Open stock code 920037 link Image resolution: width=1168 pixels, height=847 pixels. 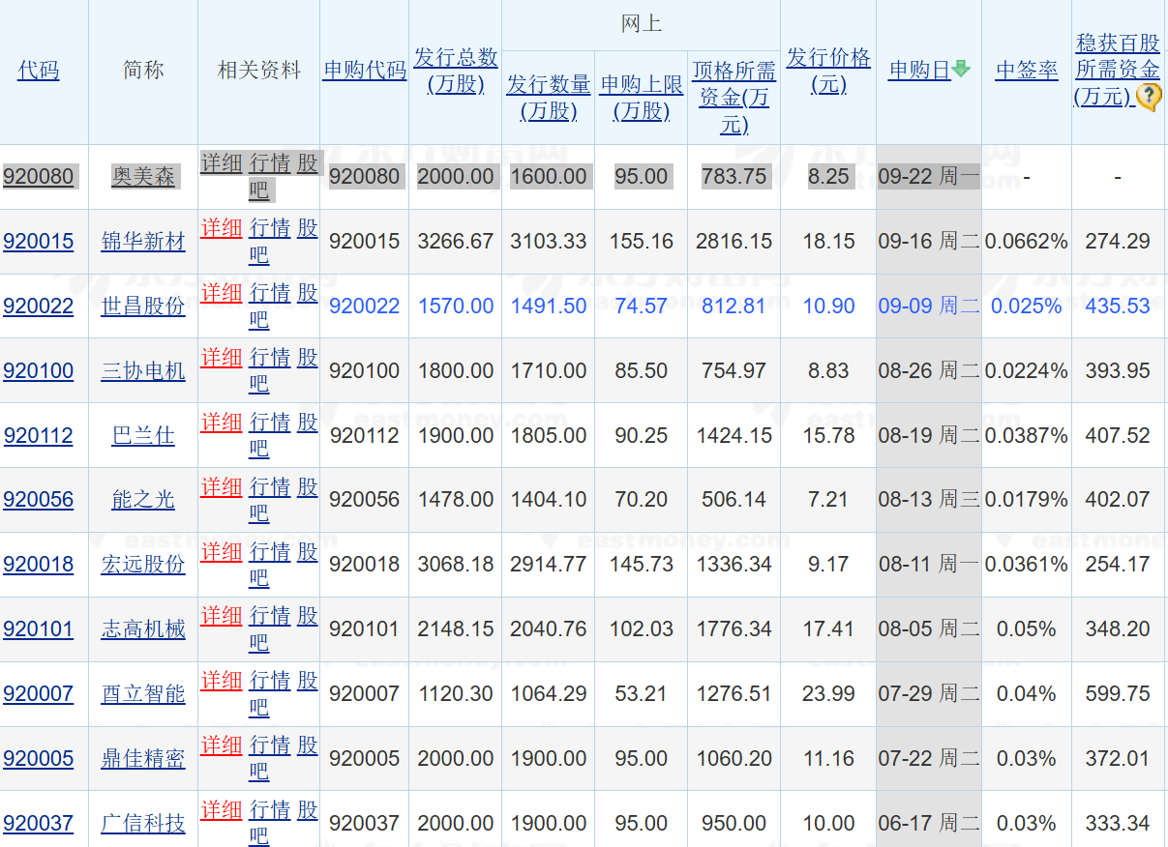point(39,824)
